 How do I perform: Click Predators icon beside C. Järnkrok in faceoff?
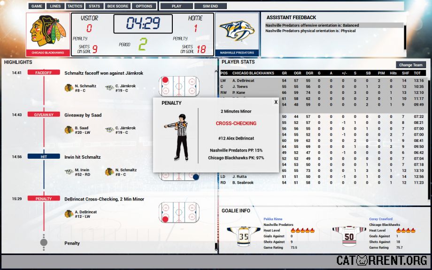click(x=109, y=88)
